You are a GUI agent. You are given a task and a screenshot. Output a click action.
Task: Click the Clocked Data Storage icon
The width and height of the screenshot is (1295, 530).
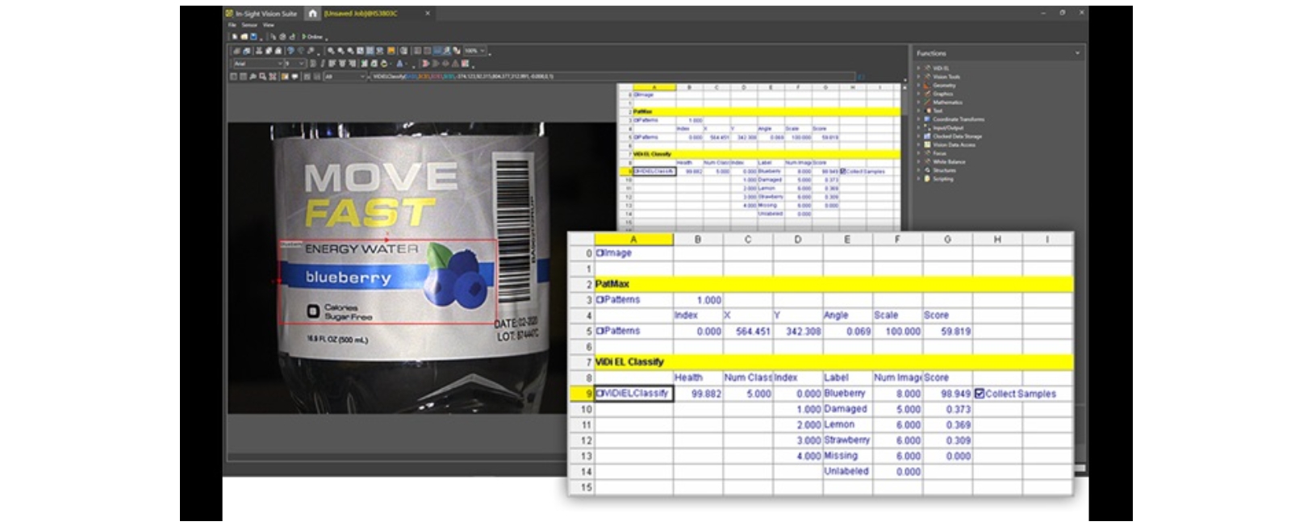click(927, 136)
